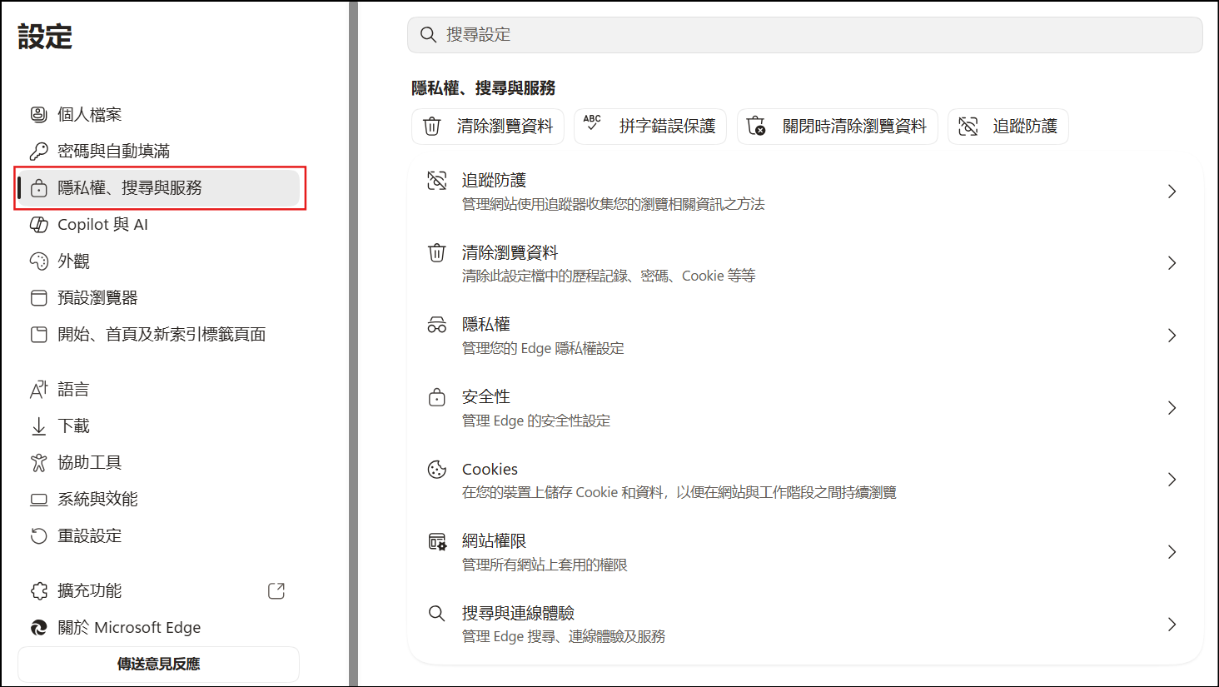Go to 開始、首頁及新索引標籤頁面 settings
The height and width of the screenshot is (687, 1219).
pos(158,334)
